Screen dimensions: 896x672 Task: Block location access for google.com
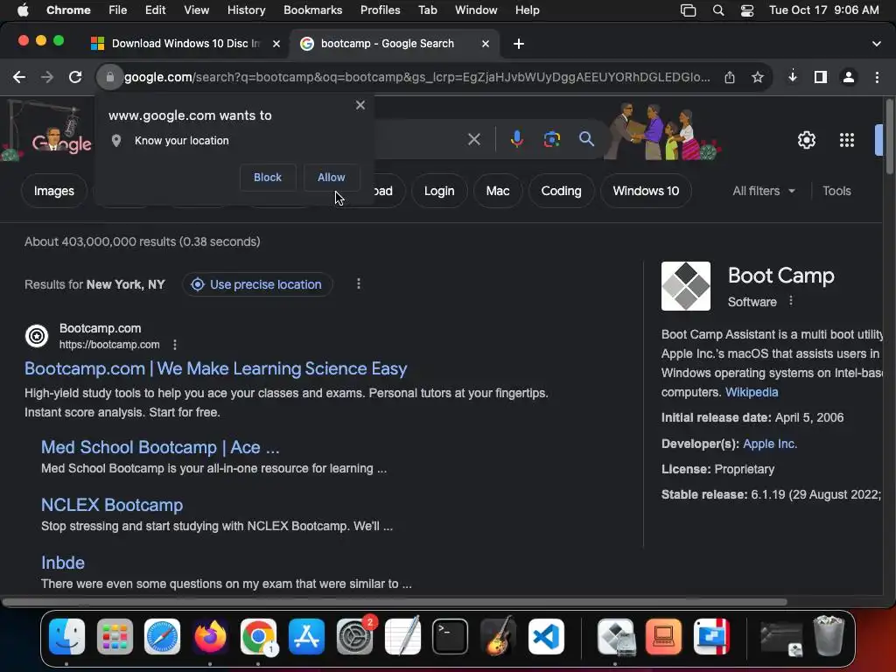click(x=268, y=177)
